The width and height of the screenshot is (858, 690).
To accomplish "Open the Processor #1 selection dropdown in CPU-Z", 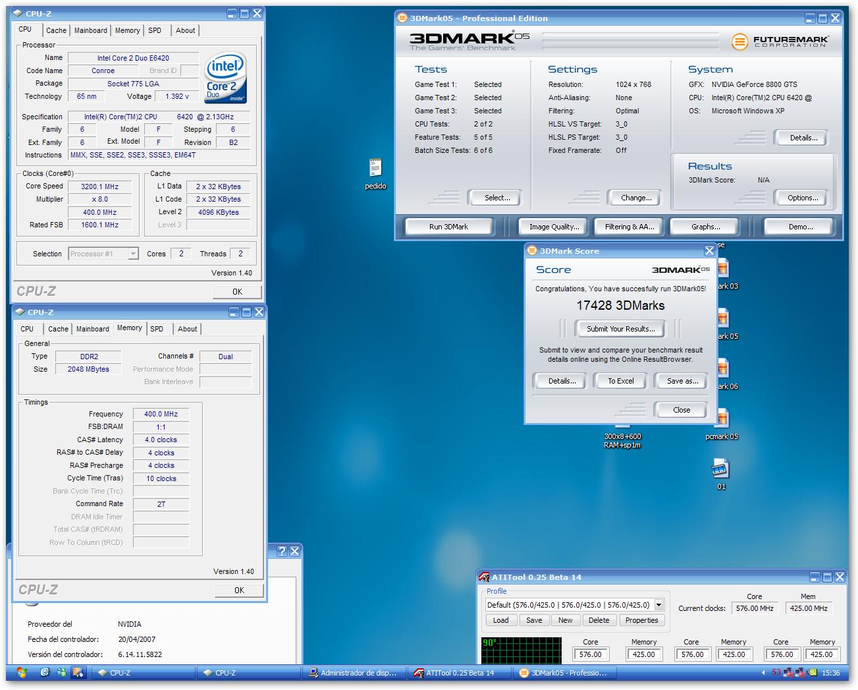I will (133, 254).
